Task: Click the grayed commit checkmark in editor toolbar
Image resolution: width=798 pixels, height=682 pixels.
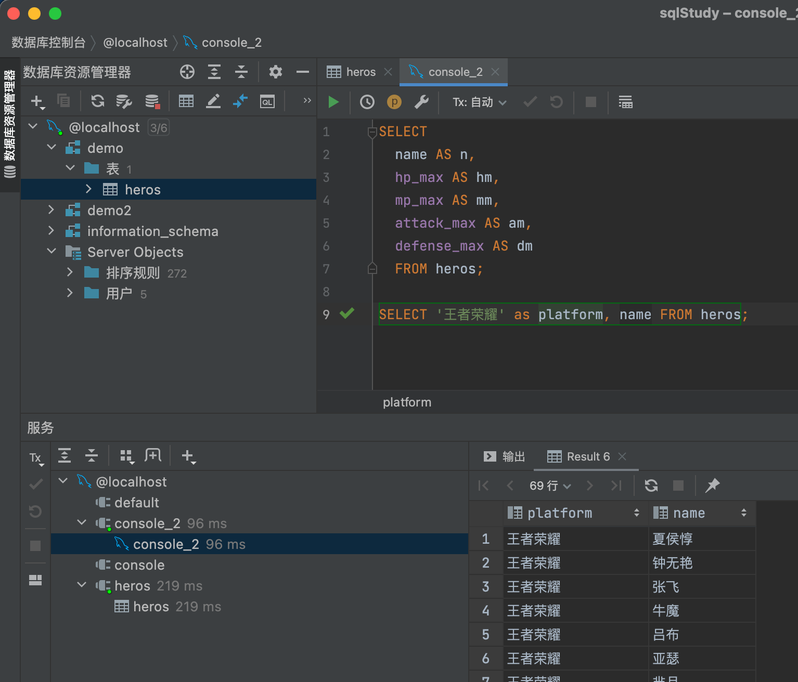Action: pos(530,102)
